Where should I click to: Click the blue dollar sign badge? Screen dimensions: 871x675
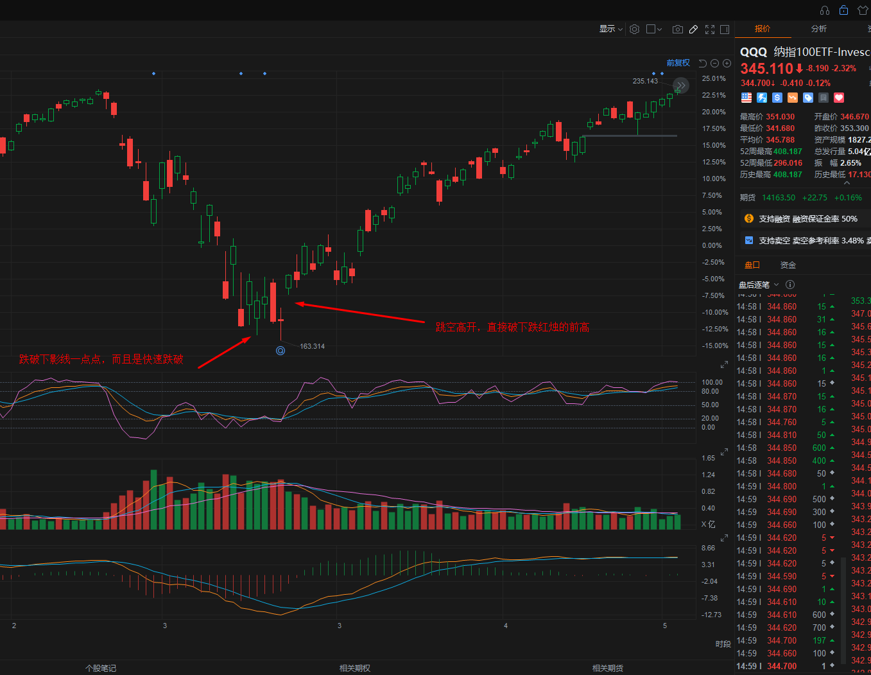(x=777, y=98)
